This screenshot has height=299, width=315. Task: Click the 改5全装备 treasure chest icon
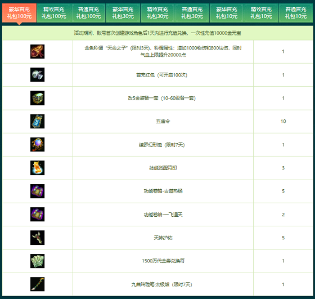tap(37, 98)
